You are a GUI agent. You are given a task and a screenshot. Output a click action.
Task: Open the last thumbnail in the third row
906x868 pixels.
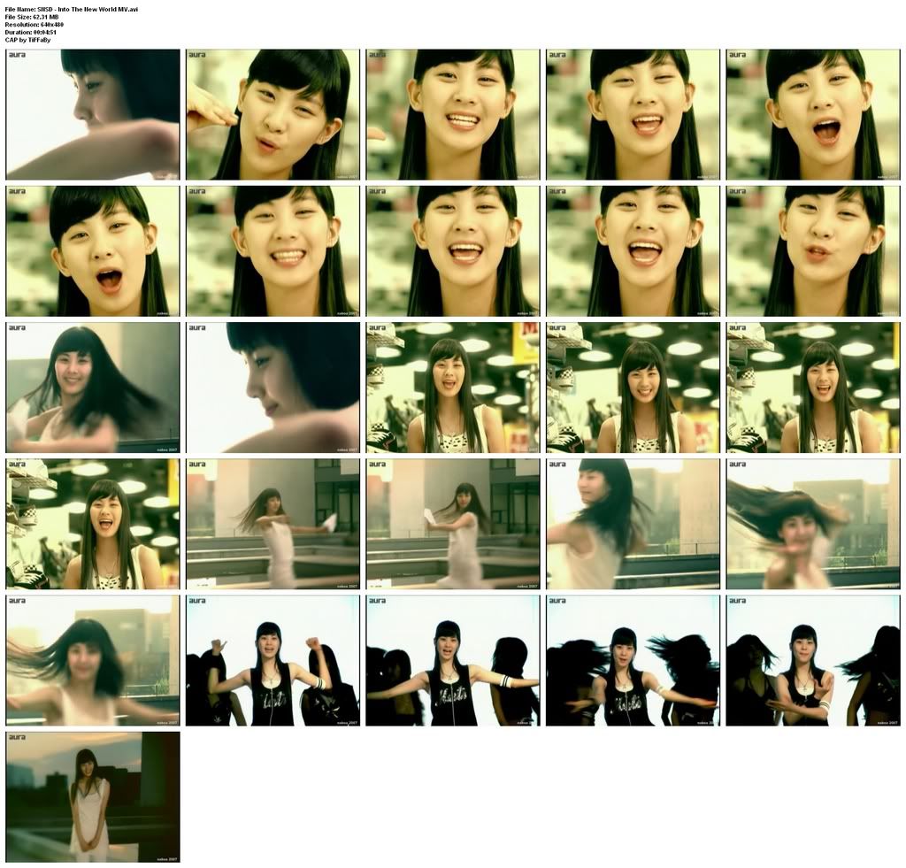click(x=814, y=388)
